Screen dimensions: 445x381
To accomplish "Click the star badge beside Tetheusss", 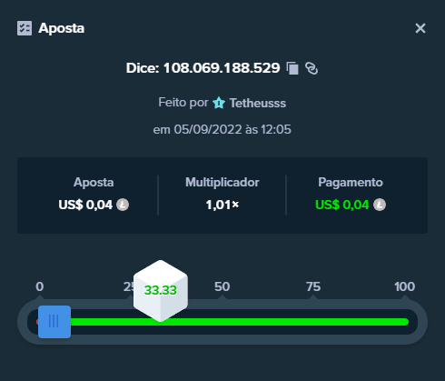I will (x=219, y=103).
